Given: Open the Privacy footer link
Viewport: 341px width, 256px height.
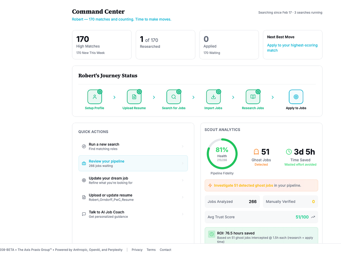Looking at the screenshot, I should point(137,250).
